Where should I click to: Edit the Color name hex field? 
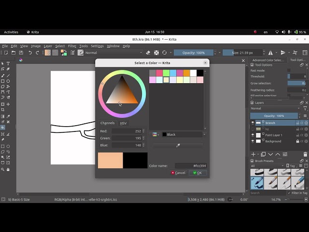click(x=191, y=166)
